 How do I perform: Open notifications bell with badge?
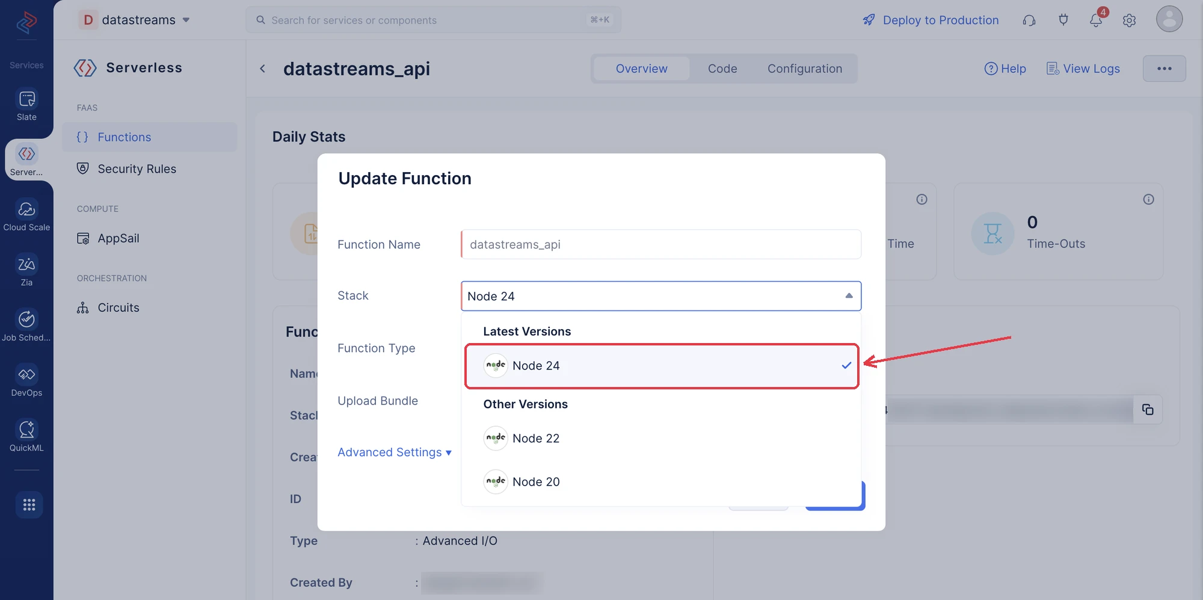[x=1097, y=20]
